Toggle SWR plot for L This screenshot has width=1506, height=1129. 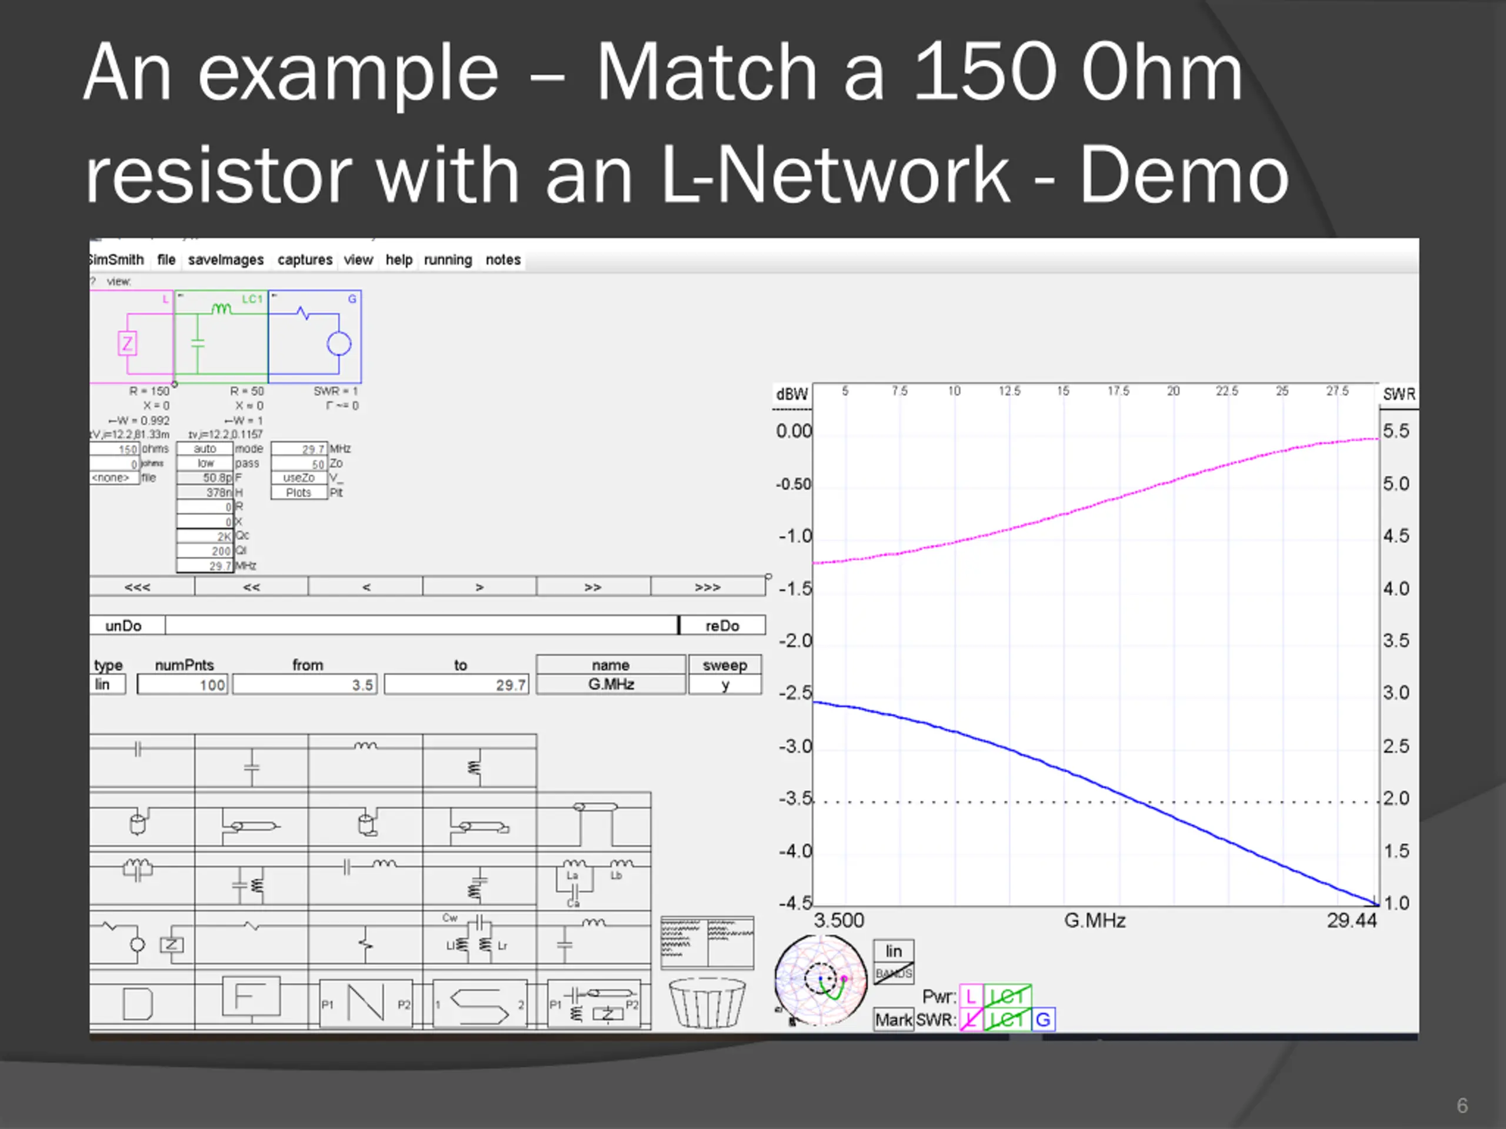point(971,1020)
